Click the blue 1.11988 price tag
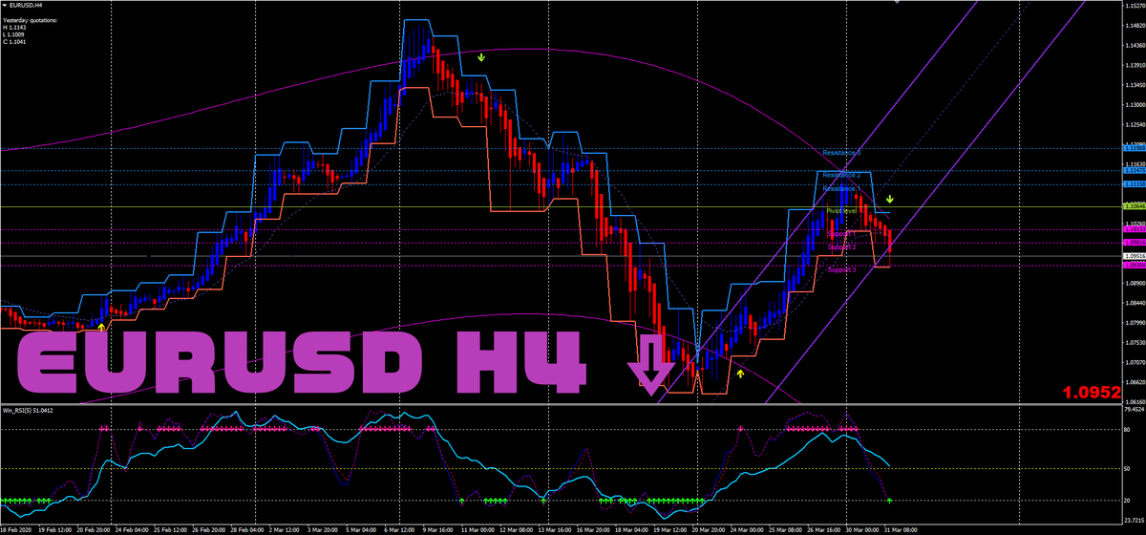The image size is (1146, 535). [x=1135, y=149]
